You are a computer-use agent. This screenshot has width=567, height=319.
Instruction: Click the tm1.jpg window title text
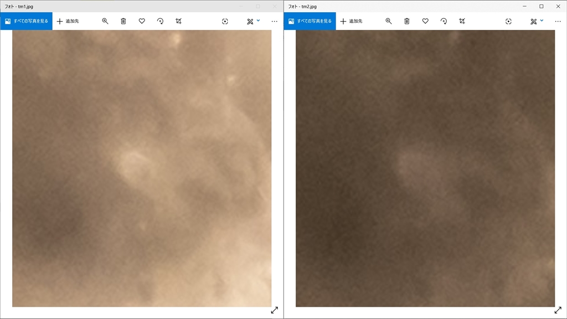coord(19,7)
